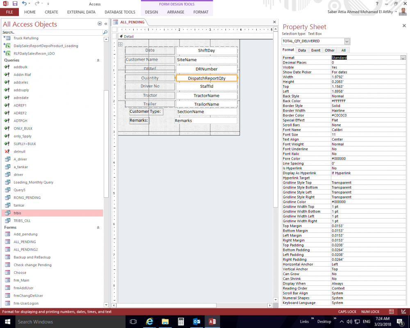Switch to the All tab in Property Sheet
410x328 pixels.
pyautogui.click(x=343, y=50)
